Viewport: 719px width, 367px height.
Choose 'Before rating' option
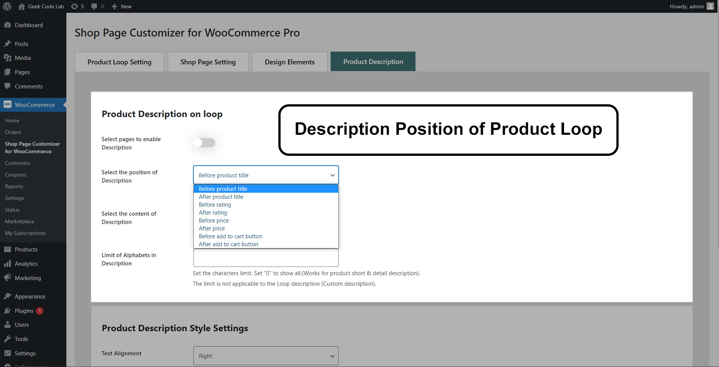(x=266, y=204)
